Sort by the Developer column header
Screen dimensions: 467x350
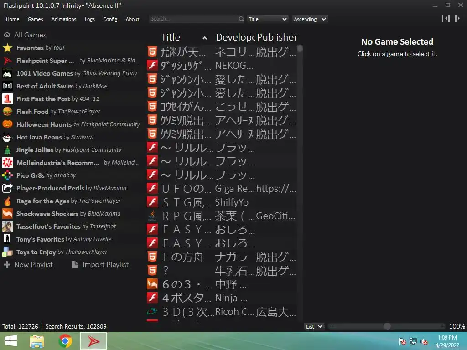click(x=236, y=37)
